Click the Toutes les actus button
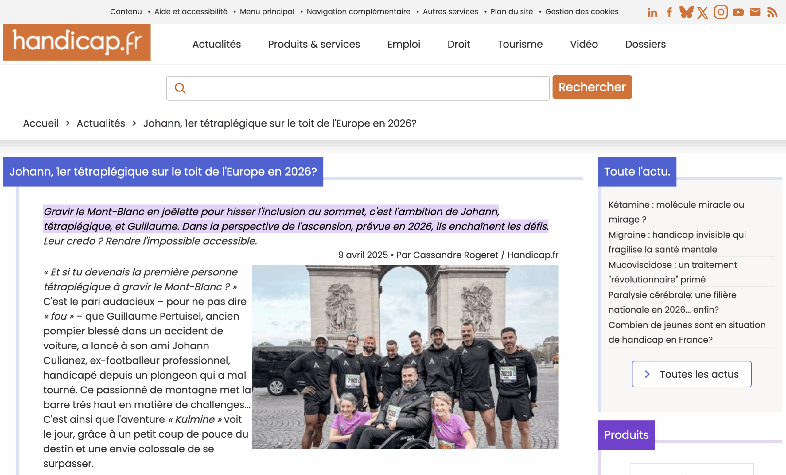Image resolution: width=786 pixels, height=475 pixels. pyautogui.click(x=691, y=374)
